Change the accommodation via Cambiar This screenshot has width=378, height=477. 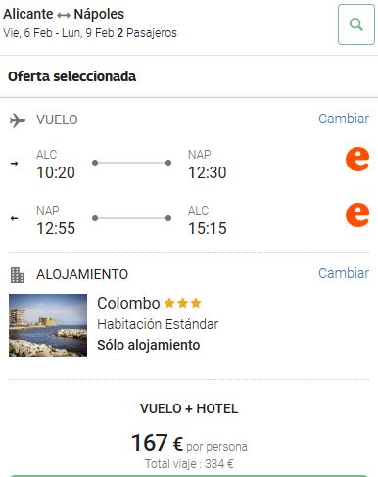pyautogui.click(x=344, y=273)
